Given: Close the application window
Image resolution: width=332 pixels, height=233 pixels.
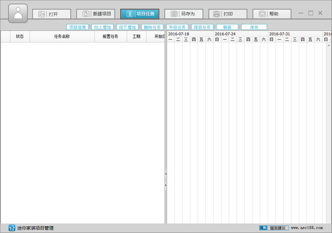Looking at the screenshot, I should [320, 13].
